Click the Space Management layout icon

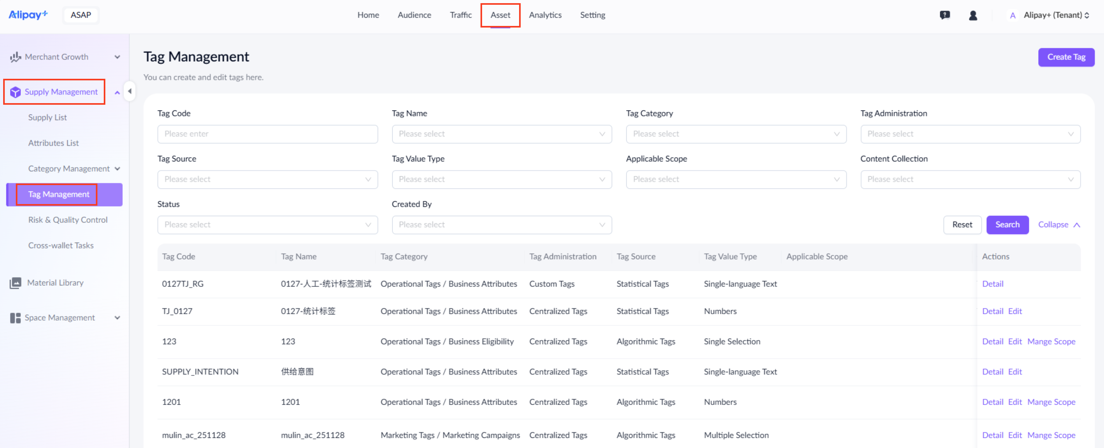coord(16,318)
